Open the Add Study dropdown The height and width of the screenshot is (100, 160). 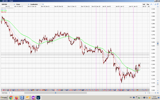click(6, 93)
